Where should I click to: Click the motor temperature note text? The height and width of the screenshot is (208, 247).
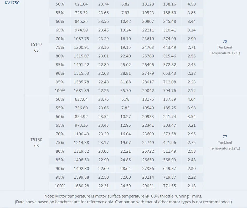pyautogui.click(x=123, y=196)
